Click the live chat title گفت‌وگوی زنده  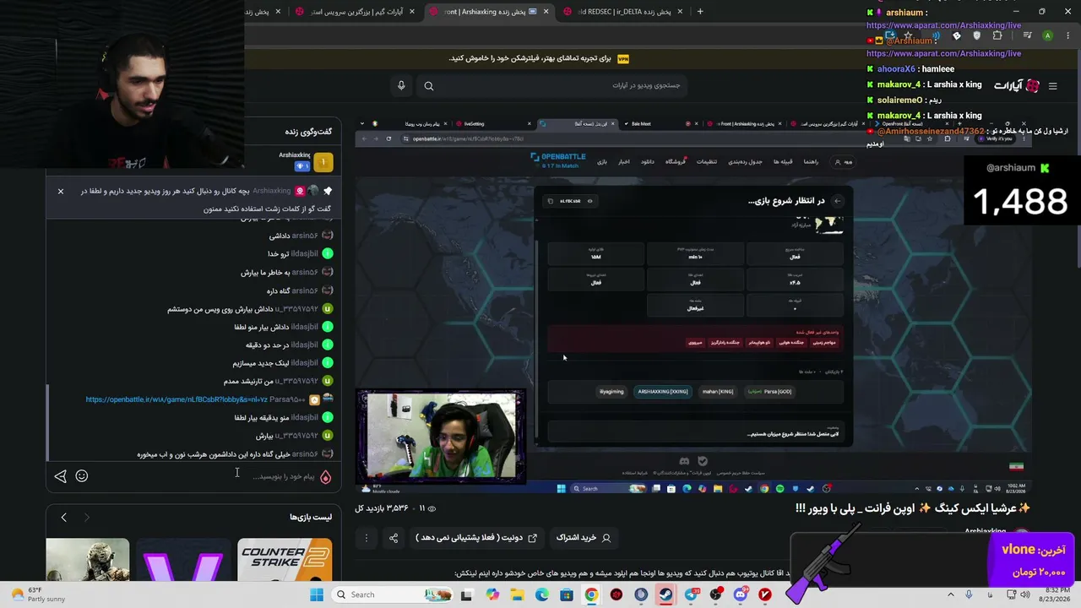coord(308,132)
